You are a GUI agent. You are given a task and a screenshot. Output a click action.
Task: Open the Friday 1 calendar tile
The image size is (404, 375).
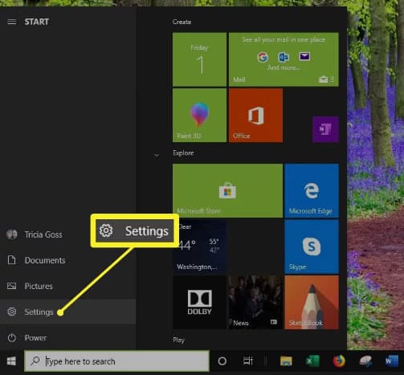pos(199,59)
